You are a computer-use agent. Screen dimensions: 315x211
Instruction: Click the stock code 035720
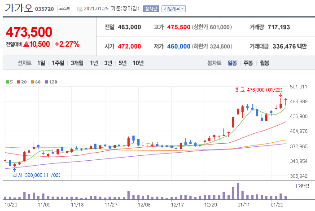coord(44,9)
